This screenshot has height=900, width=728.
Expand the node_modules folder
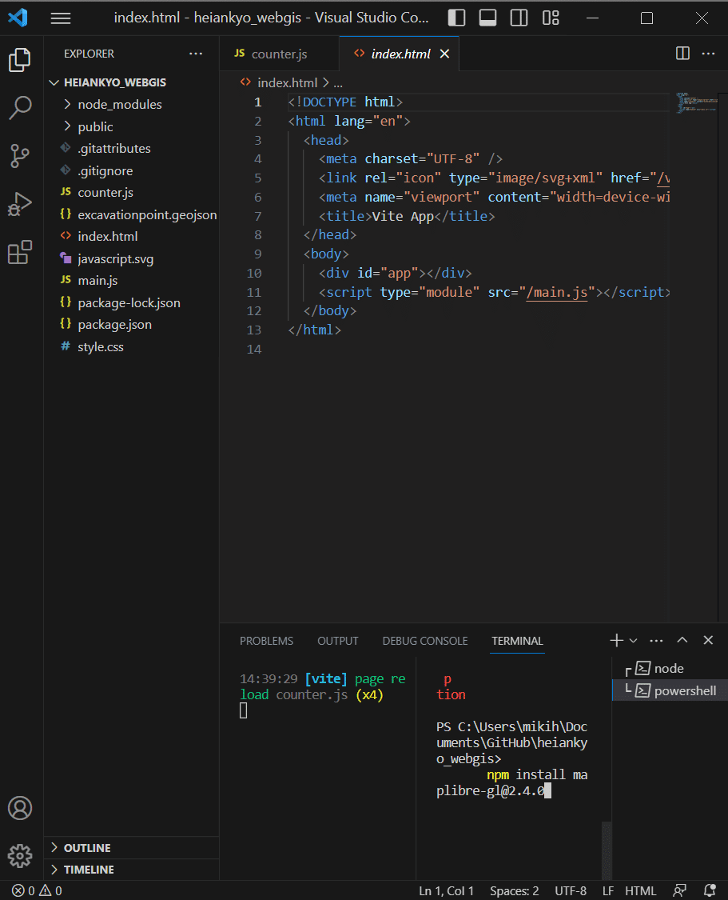coord(119,105)
